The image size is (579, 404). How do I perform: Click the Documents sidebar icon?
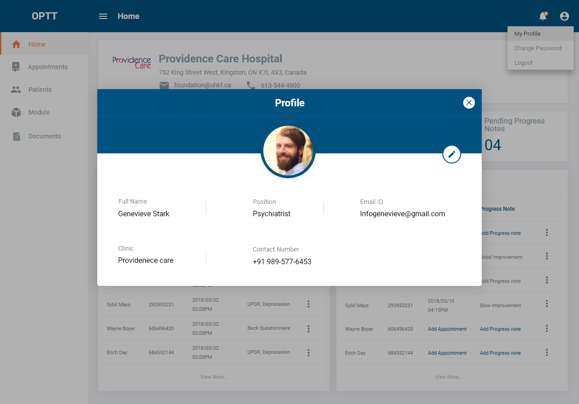pyautogui.click(x=16, y=136)
